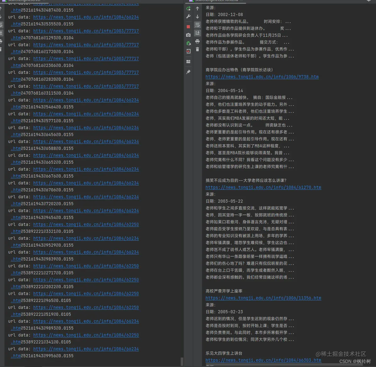Open the info/1006/9738.htm link
Screen dimensions: 376x367
point(262,77)
